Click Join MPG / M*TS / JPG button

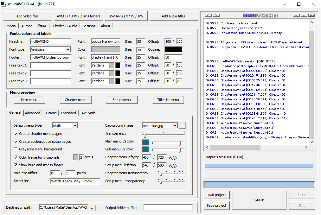pos(126,16)
